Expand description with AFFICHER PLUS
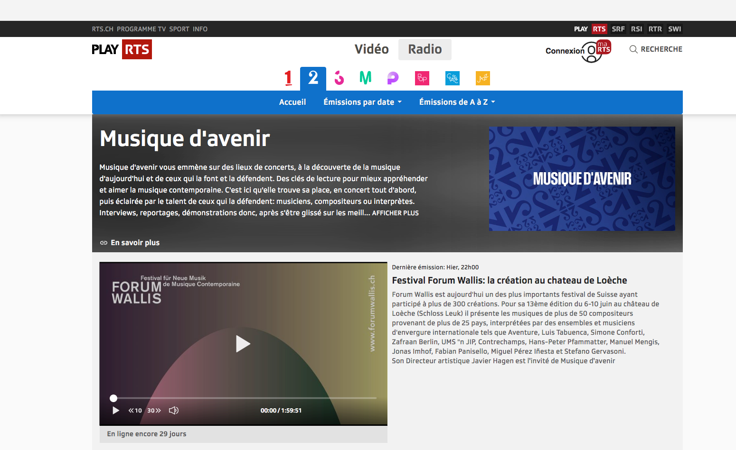This screenshot has width=736, height=450. pyautogui.click(x=396, y=213)
